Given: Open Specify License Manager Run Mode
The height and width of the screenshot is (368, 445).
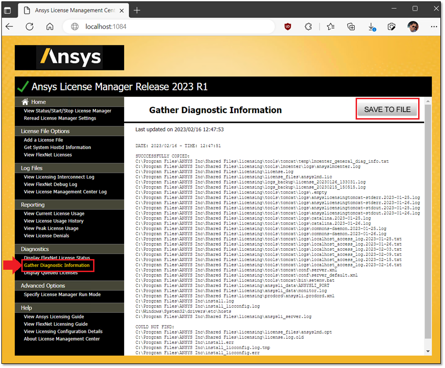Looking at the screenshot, I should [62, 294].
